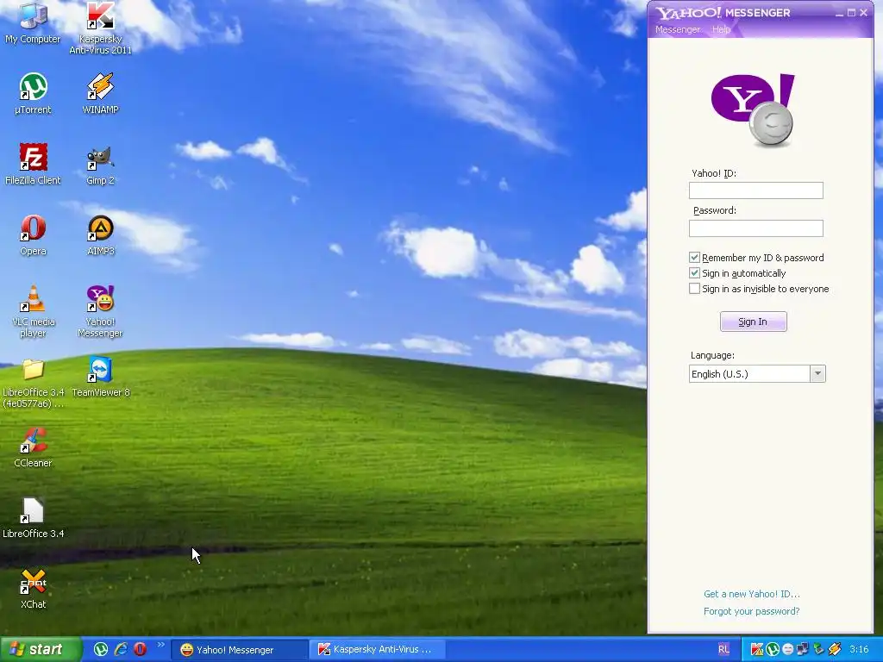
Task: Click the Winamp lightning bolt tray icon
Action: click(x=834, y=650)
